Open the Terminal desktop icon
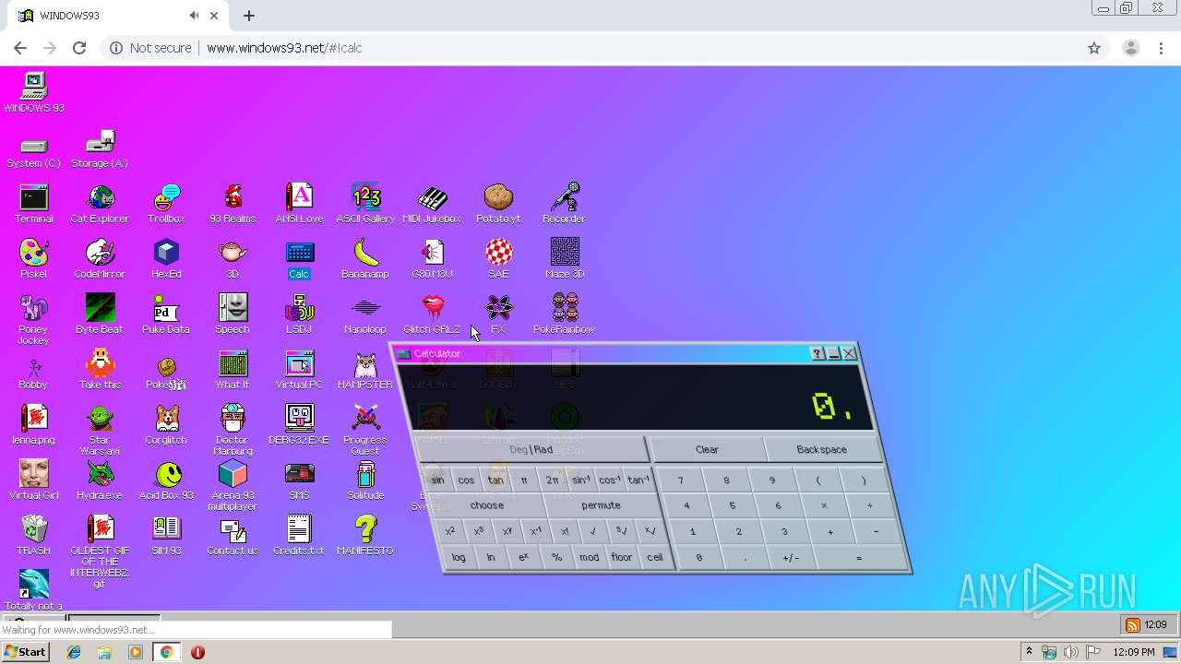The width and height of the screenshot is (1181, 664). click(33, 204)
